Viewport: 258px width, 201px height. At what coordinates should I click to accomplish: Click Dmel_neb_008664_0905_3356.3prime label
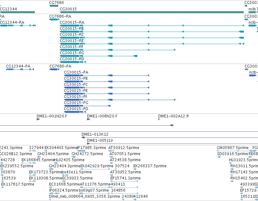pyautogui.click(x=84, y=197)
